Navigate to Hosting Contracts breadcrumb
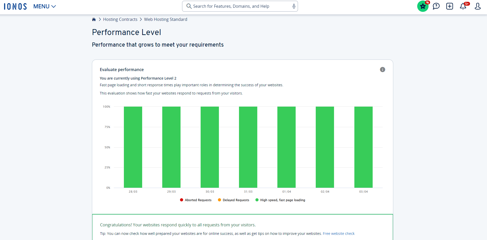487x240 pixels. coord(120,19)
